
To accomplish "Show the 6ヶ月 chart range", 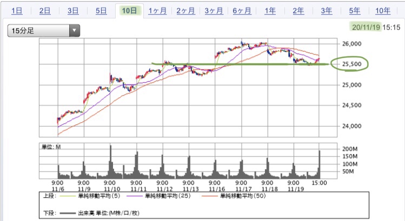I will (242, 11).
